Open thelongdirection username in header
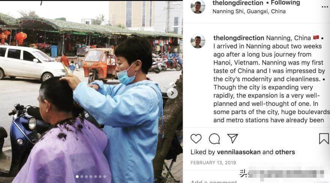 [238, 3]
